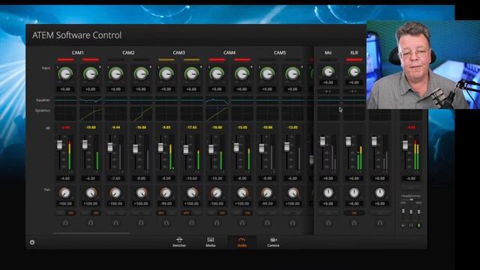Screen dimensions: 480x270
Task: Switch to the Media page
Action: point(211,242)
